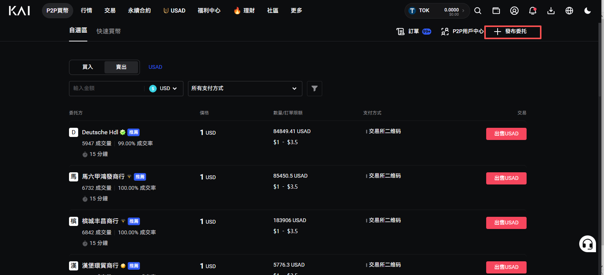Viewport: 604px width, 275px height.
Task: Switch to the 快速買幣 tab
Action: coord(109,31)
